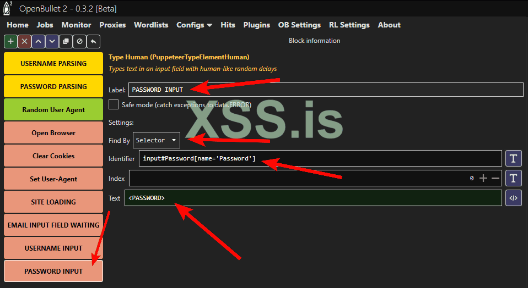
Task: Go to the Jobs page
Action: pyautogui.click(x=45, y=25)
